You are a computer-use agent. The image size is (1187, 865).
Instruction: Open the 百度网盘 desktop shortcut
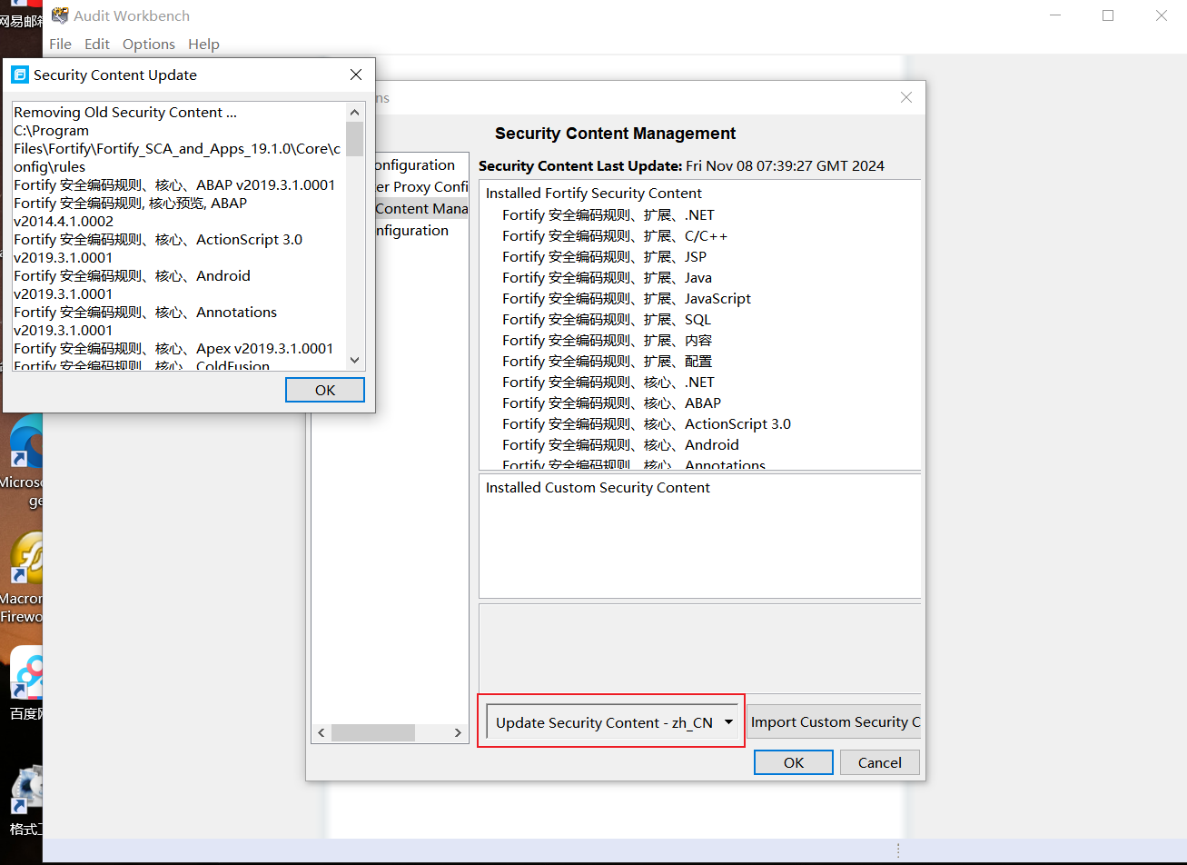tap(25, 681)
